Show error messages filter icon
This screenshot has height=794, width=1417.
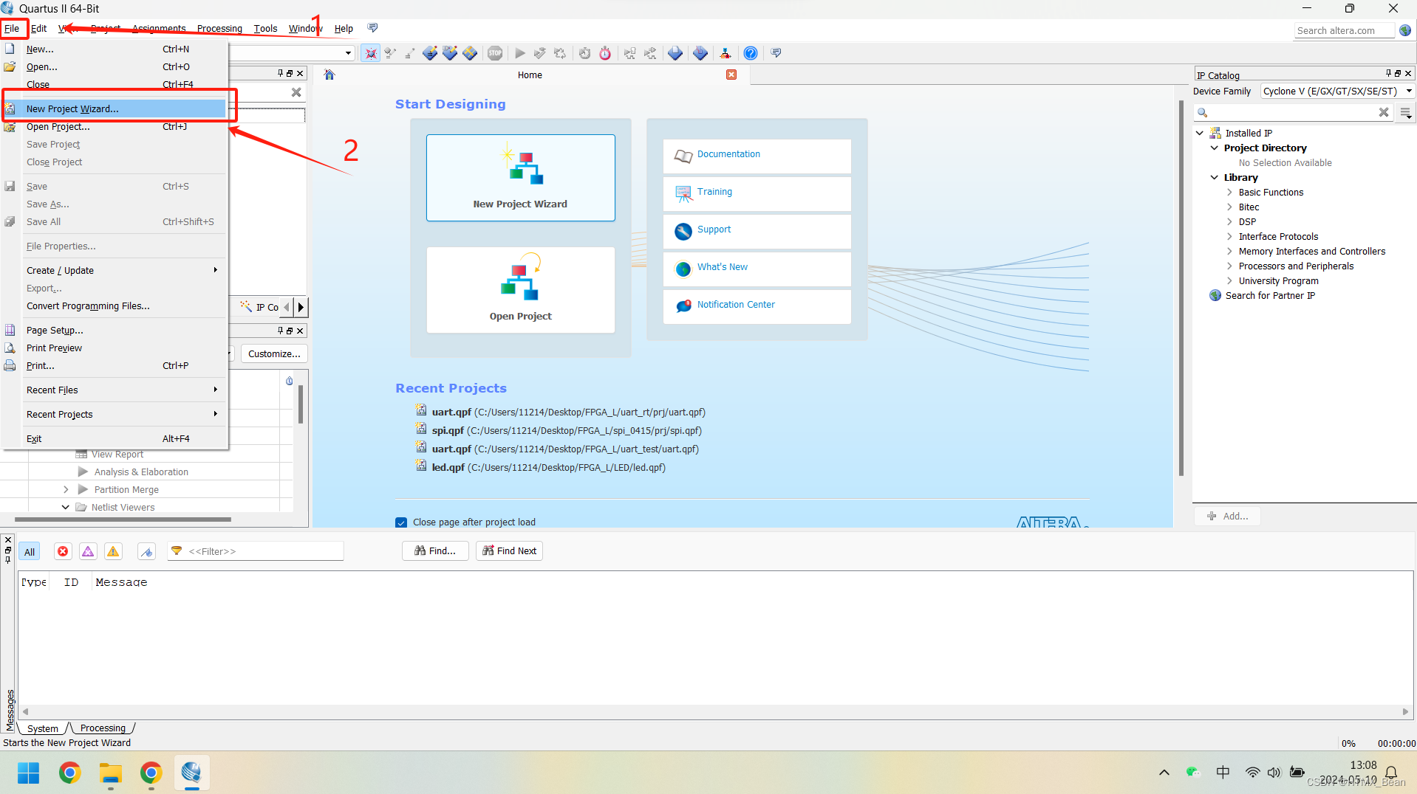point(63,551)
